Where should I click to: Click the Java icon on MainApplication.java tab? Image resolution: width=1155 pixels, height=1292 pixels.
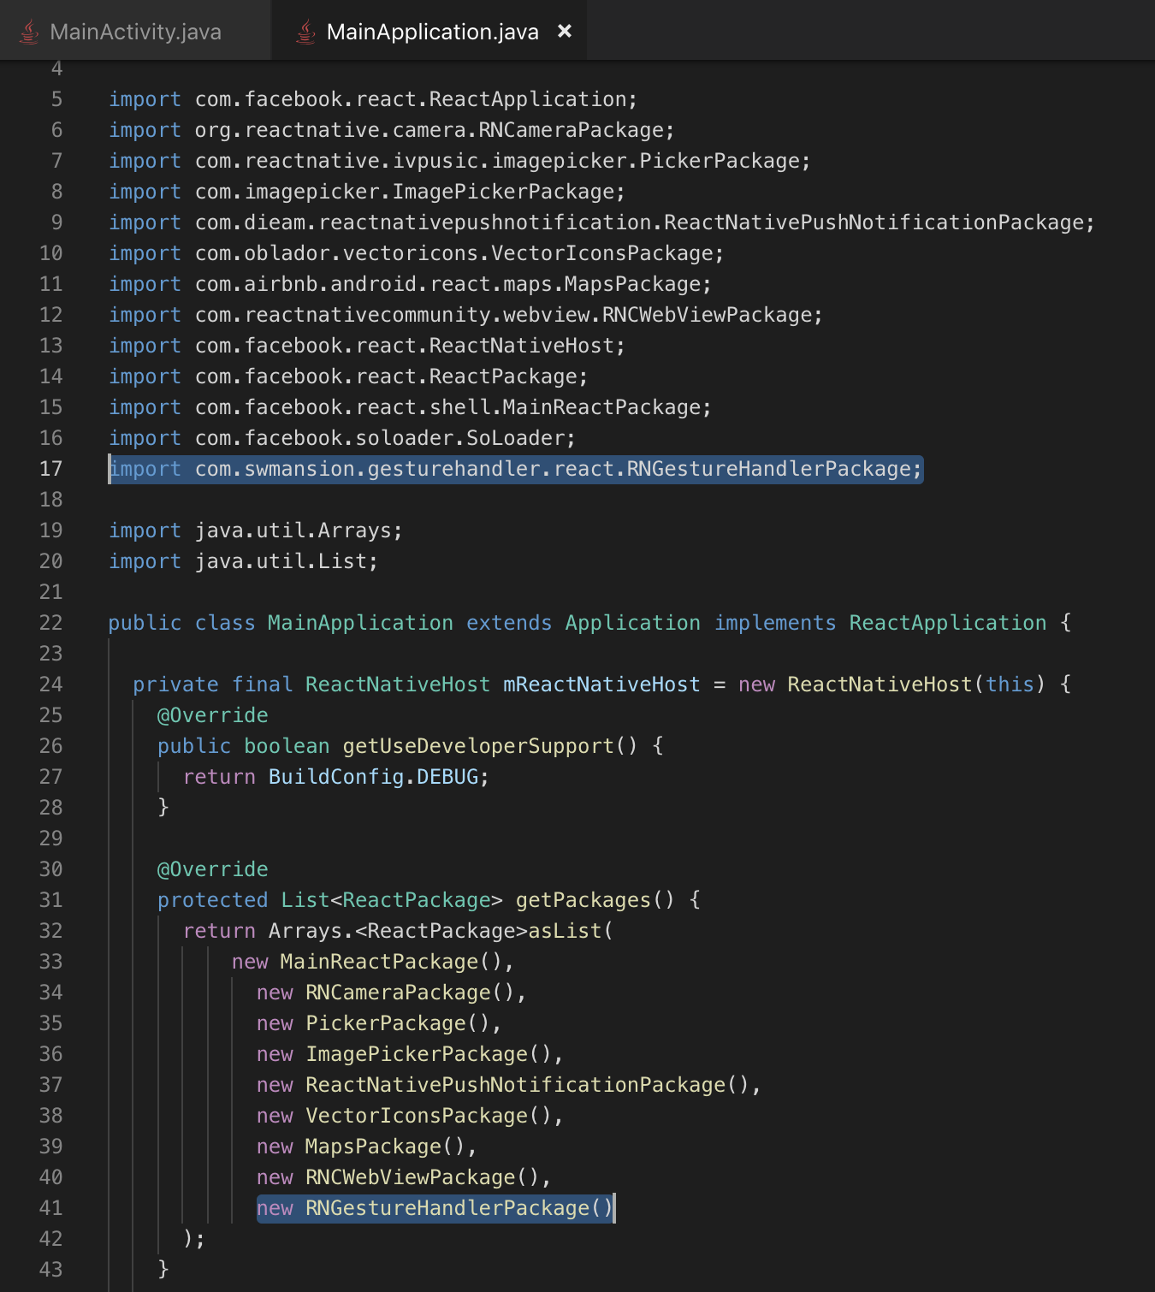[x=304, y=31]
